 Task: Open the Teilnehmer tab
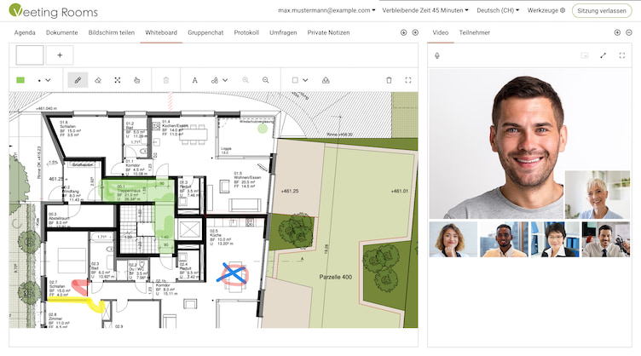[x=474, y=32]
